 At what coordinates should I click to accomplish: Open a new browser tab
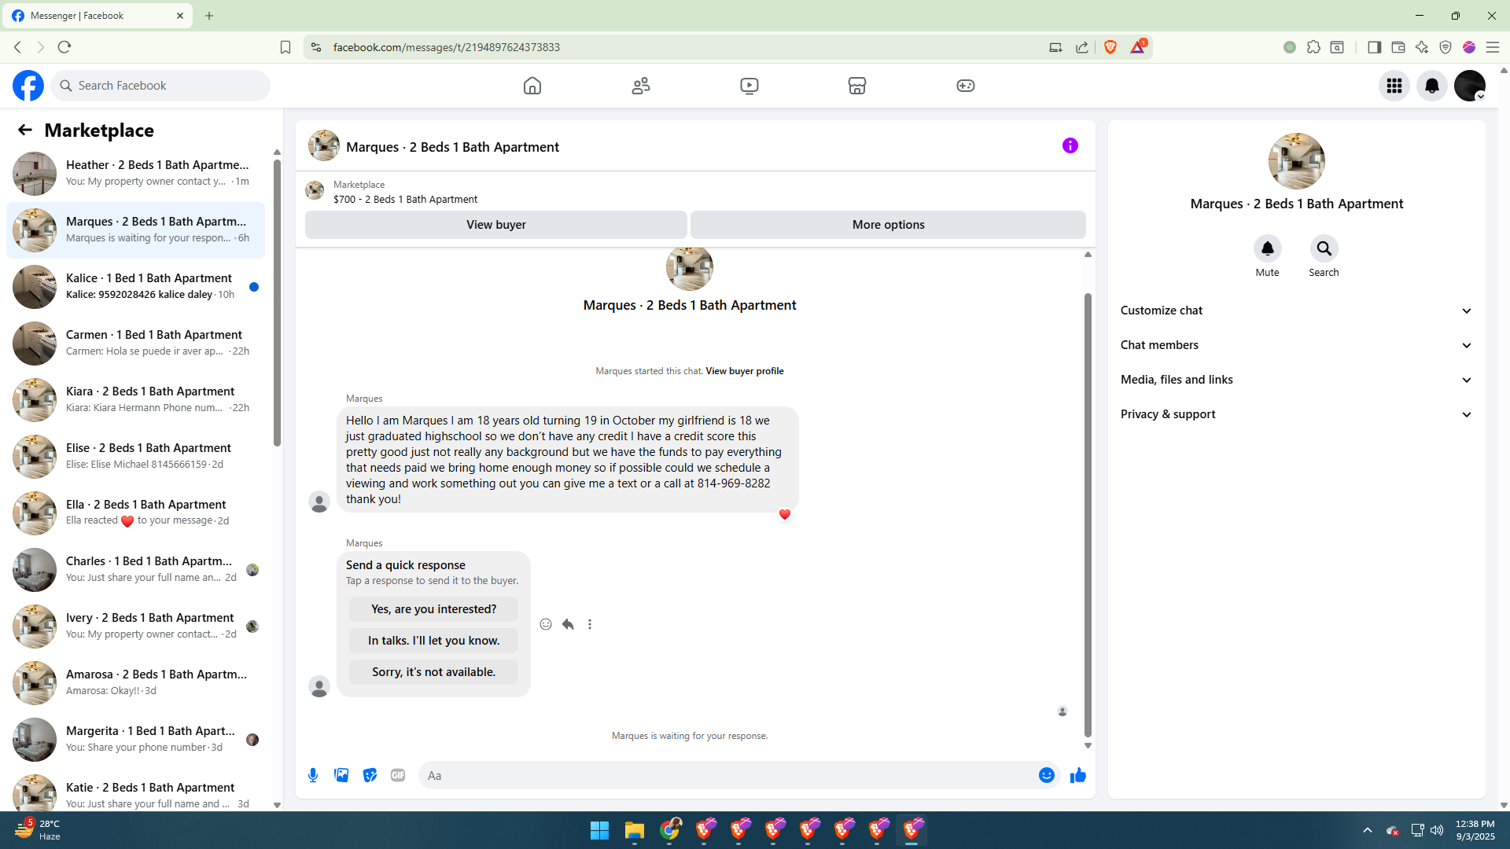click(x=209, y=16)
